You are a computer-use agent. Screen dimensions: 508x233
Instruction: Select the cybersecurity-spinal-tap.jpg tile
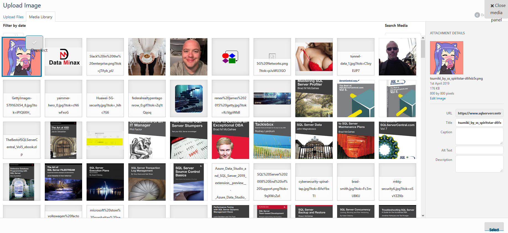pos(314,182)
